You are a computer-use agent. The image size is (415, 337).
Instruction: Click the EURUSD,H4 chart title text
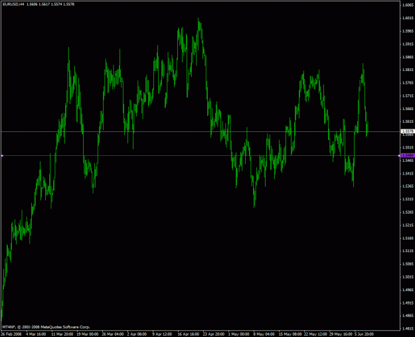click(x=13, y=4)
